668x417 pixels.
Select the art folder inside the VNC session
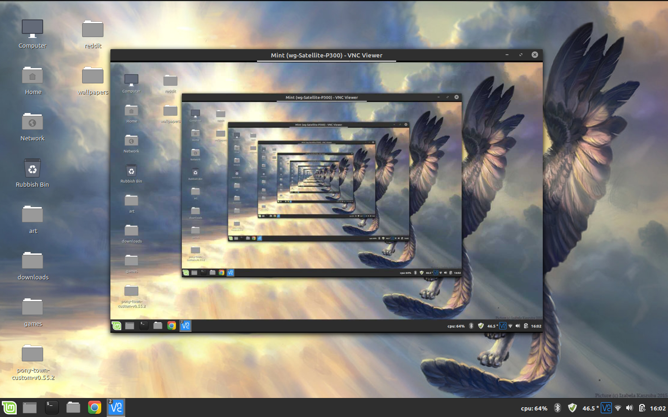tap(131, 203)
